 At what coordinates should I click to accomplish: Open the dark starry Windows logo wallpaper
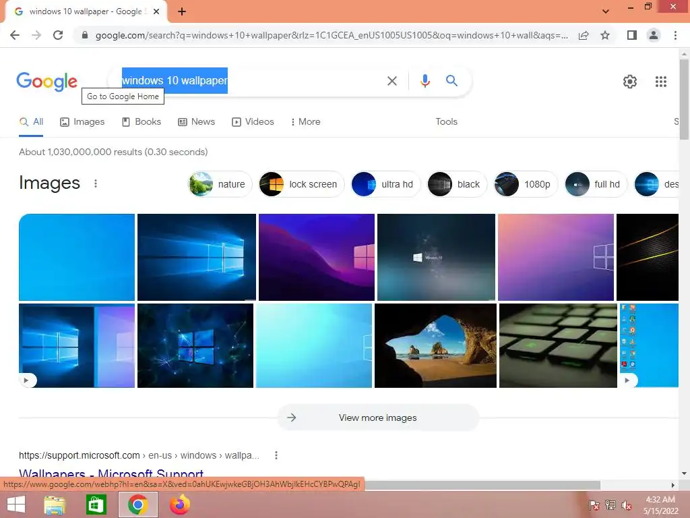click(436, 257)
